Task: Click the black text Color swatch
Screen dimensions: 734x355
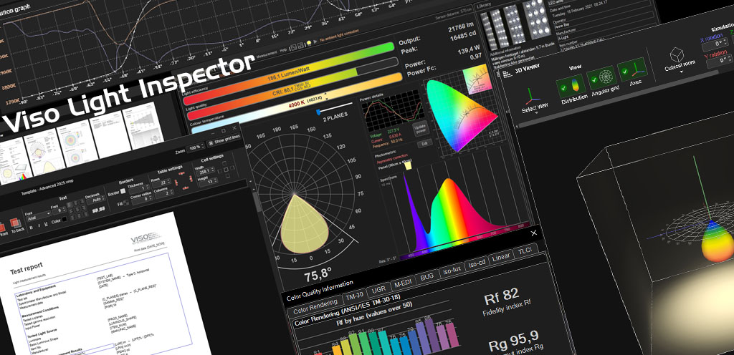Action: coord(65,219)
